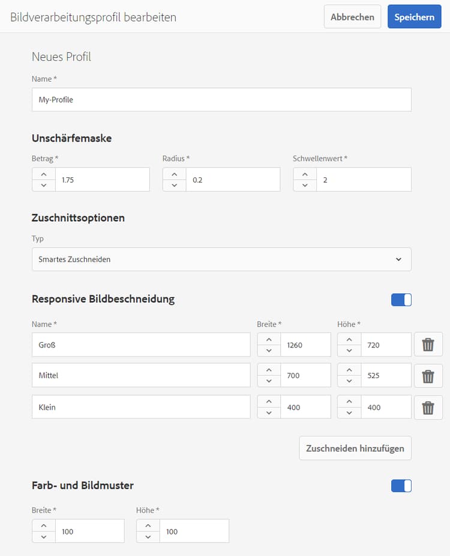Save the profile with Speichern

pyautogui.click(x=414, y=16)
